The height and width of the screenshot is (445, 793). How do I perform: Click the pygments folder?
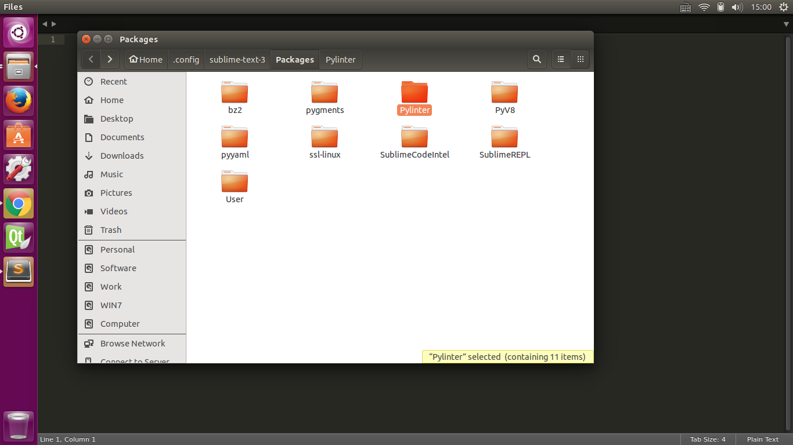pyautogui.click(x=325, y=98)
